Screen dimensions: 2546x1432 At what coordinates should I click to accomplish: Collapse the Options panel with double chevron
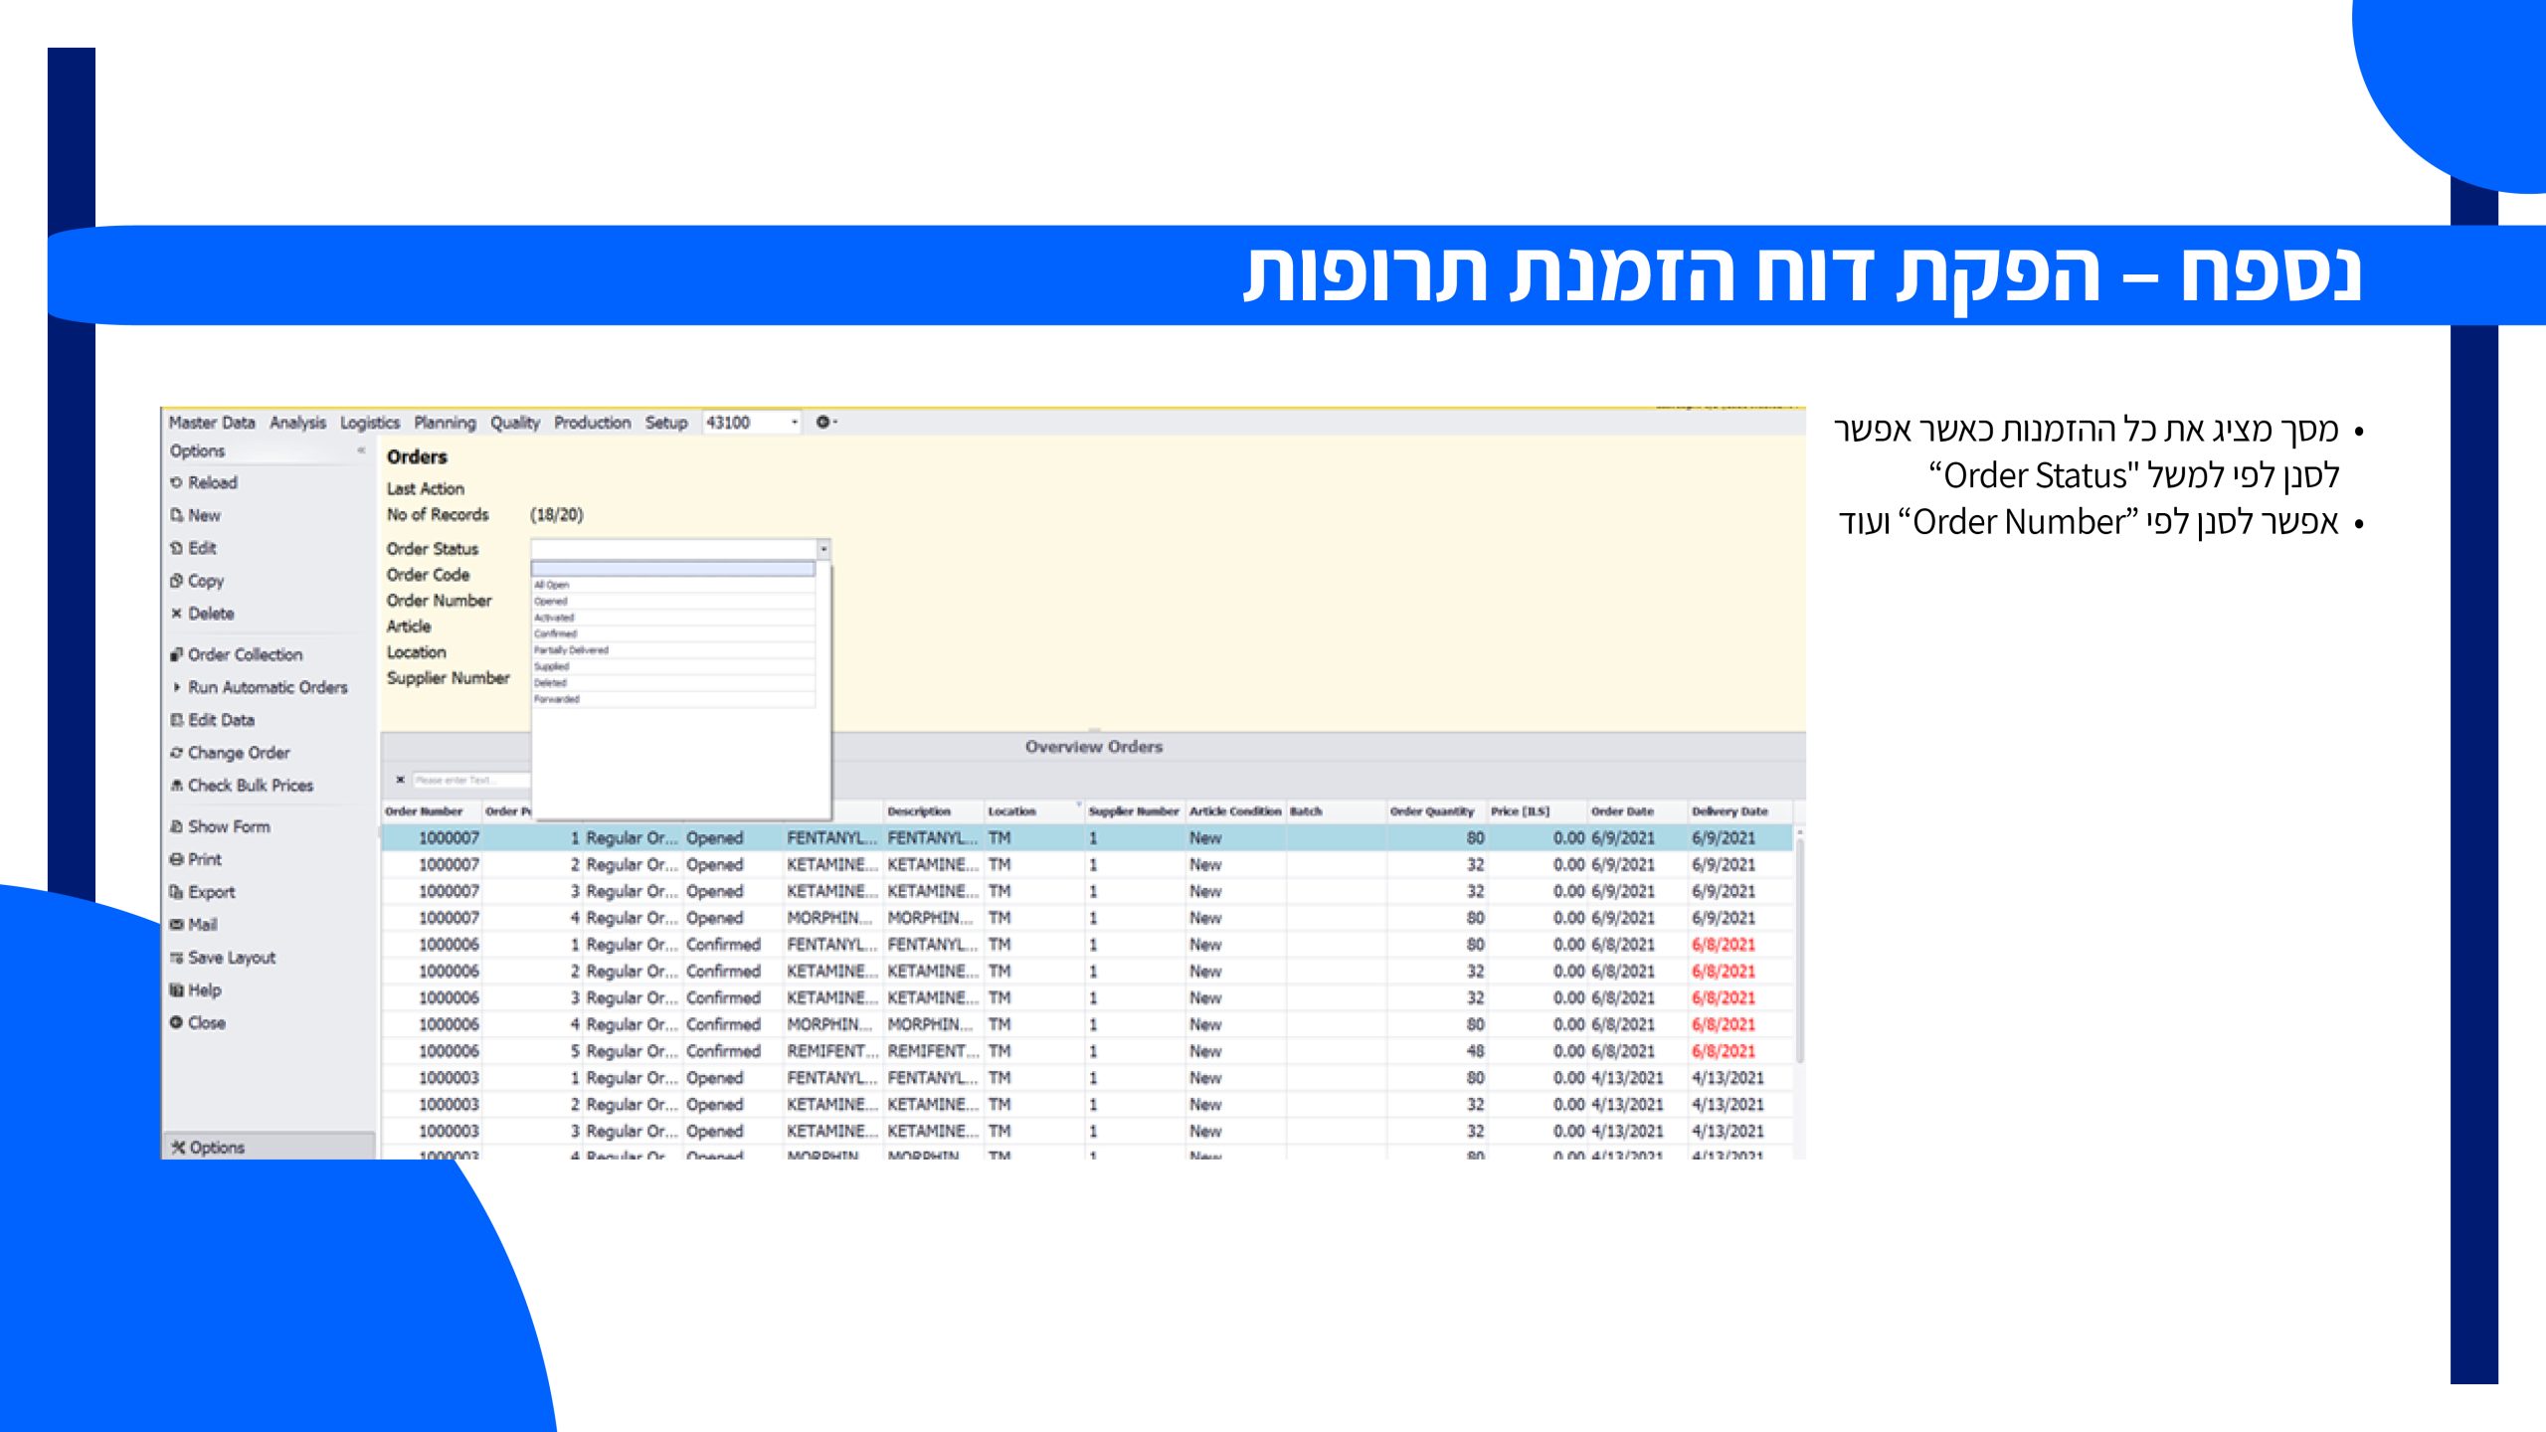[361, 450]
